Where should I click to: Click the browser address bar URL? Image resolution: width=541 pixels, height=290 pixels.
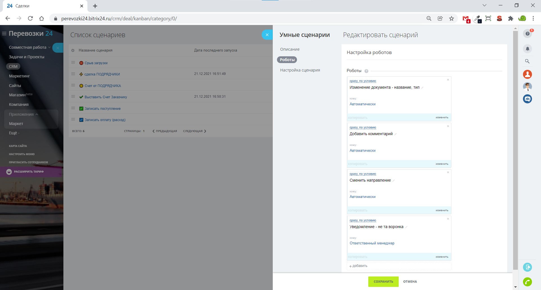tap(119, 19)
